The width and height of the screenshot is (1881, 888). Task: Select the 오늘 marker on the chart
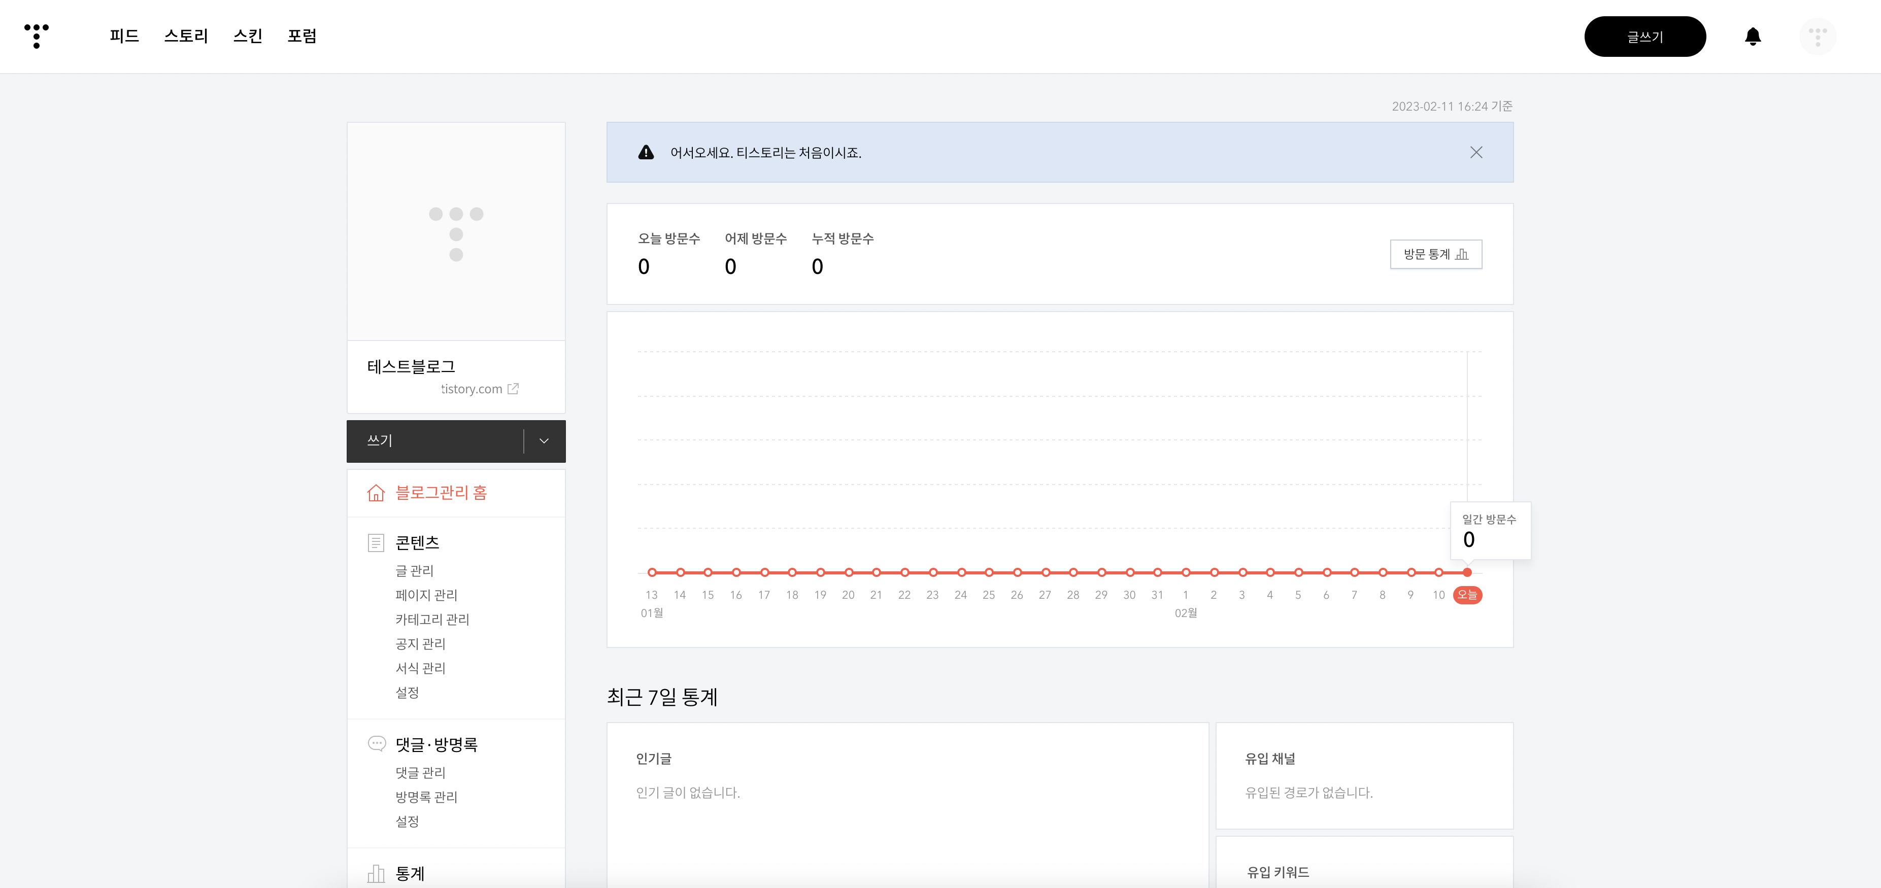[x=1467, y=594]
